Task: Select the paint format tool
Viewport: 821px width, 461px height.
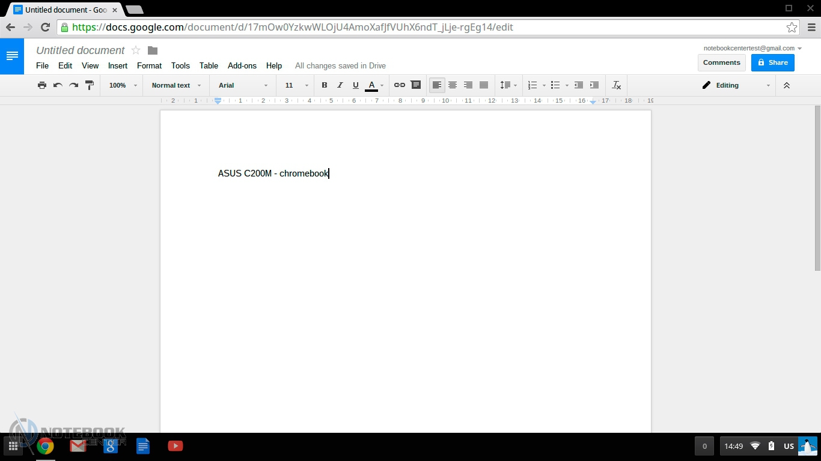Action: pyautogui.click(x=90, y=85)
